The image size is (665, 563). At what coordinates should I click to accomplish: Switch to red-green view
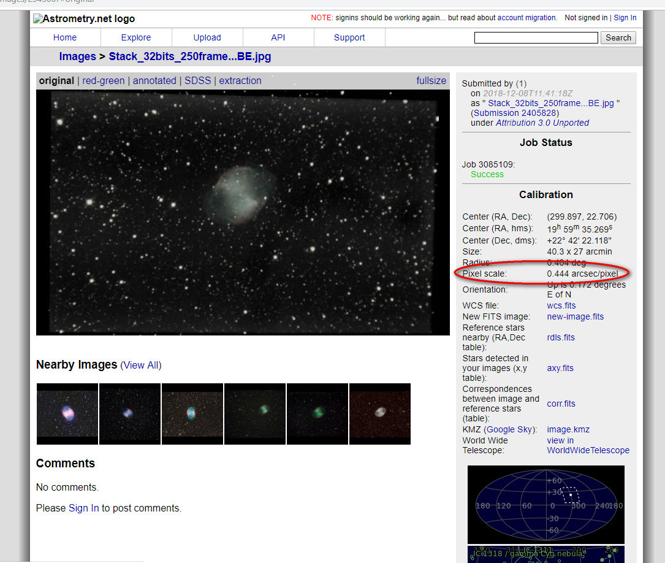pos(104,80)
